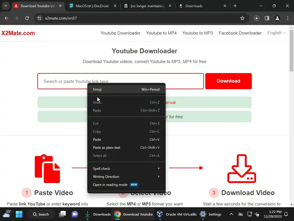Reload the x2mate page

[x=27, y=18]
